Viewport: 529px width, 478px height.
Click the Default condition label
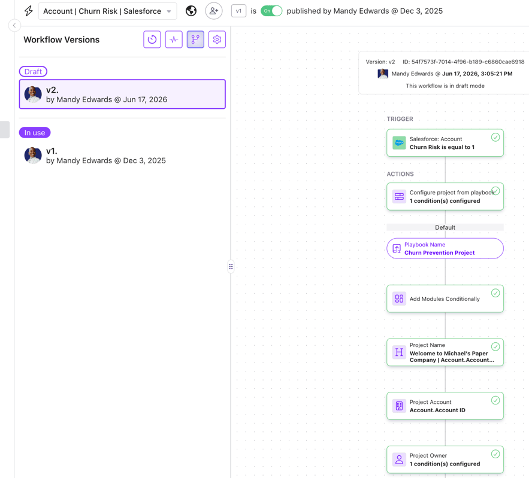click(x=445, y=227)
